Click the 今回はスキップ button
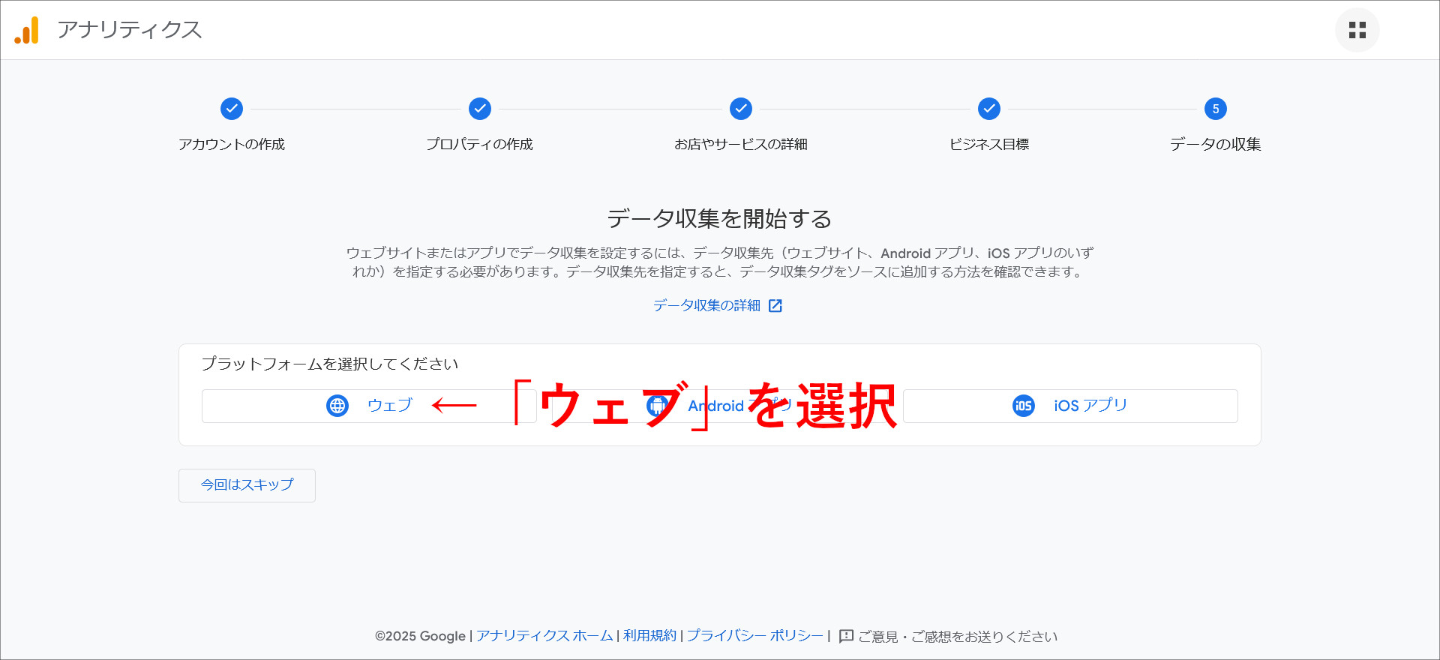The height and width of the screenshot is (660, 1440). pyautogui.click(x=247, y=485)
